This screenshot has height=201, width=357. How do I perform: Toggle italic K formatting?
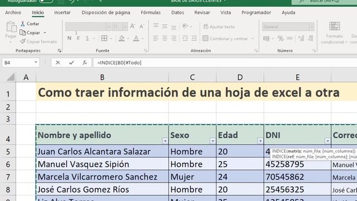click(x=78, y=39)
